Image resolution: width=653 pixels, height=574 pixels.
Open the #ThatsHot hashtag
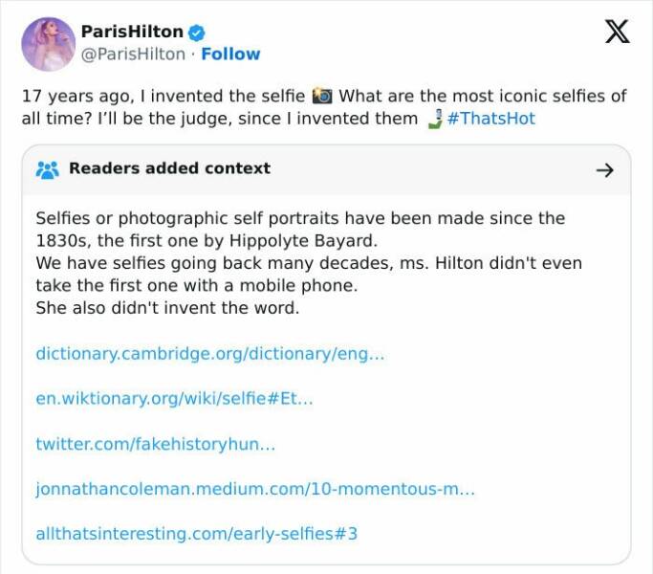(490, 118)
